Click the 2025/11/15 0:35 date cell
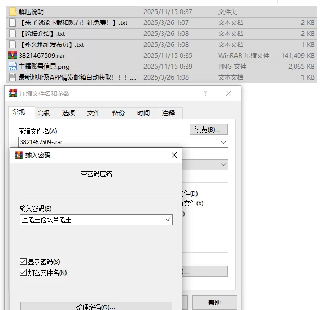Viewport: 328px width, 310px height. (x=168, y=56)
